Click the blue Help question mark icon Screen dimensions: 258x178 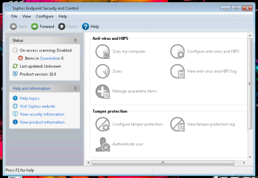[85, 27]
